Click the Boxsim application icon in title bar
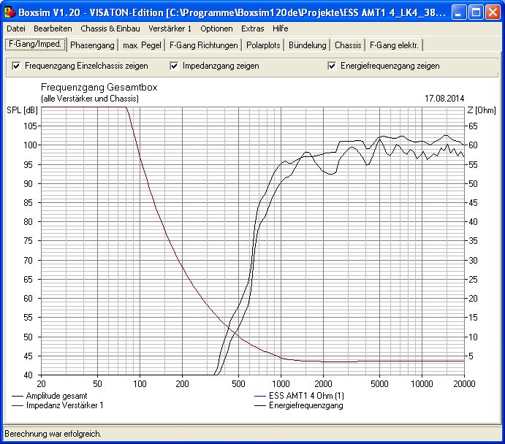 10,12
